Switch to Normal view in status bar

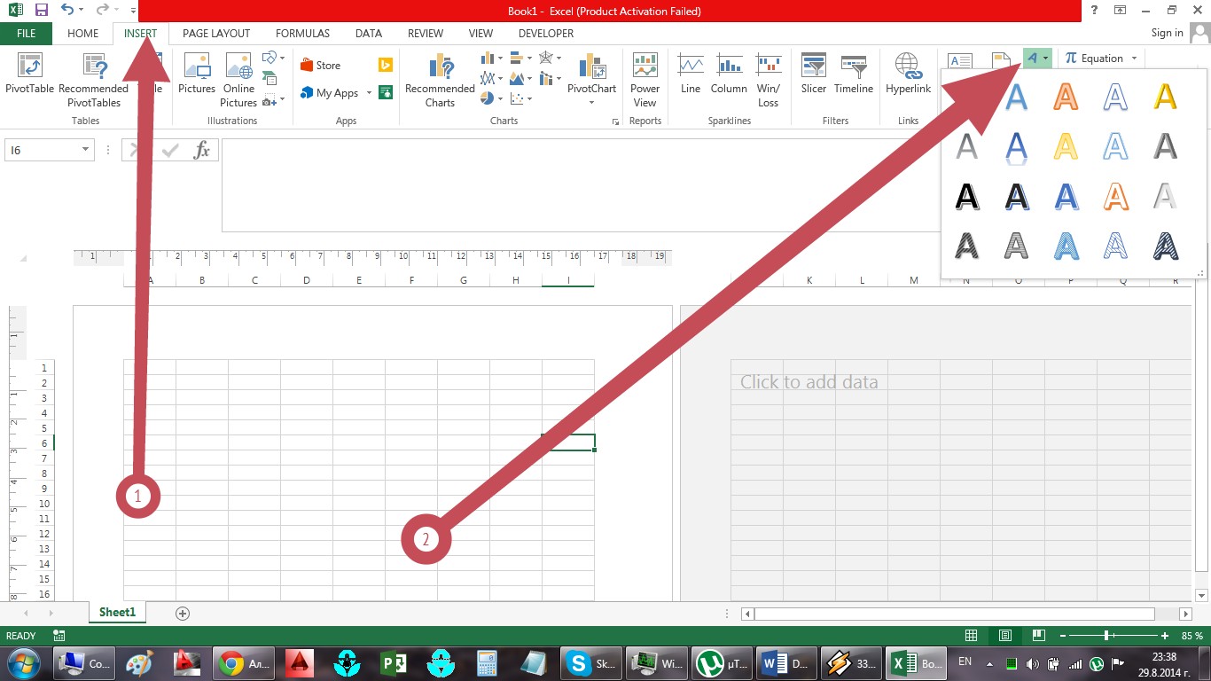(972, 636)
